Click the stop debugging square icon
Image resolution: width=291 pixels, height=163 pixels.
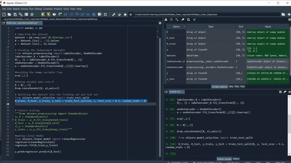[94, 14]
